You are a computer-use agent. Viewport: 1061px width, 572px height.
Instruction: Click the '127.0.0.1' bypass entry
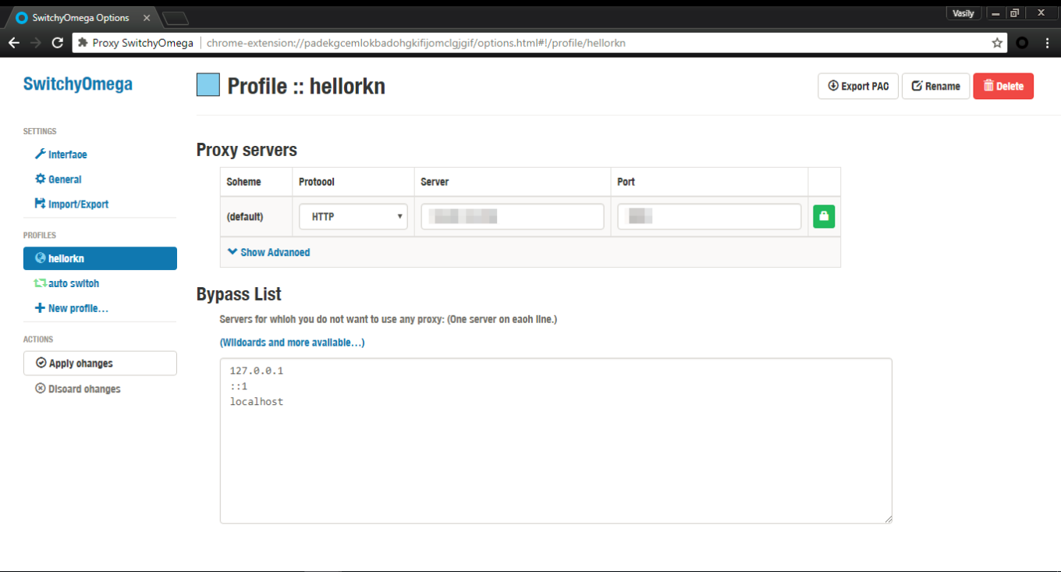257,371
